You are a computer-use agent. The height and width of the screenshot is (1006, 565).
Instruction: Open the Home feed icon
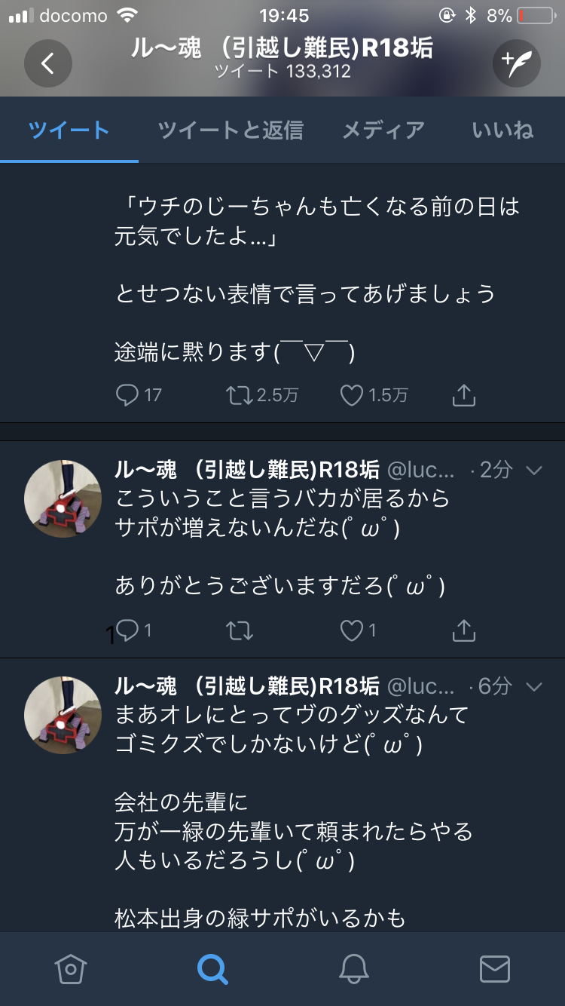tap(70, 969)
